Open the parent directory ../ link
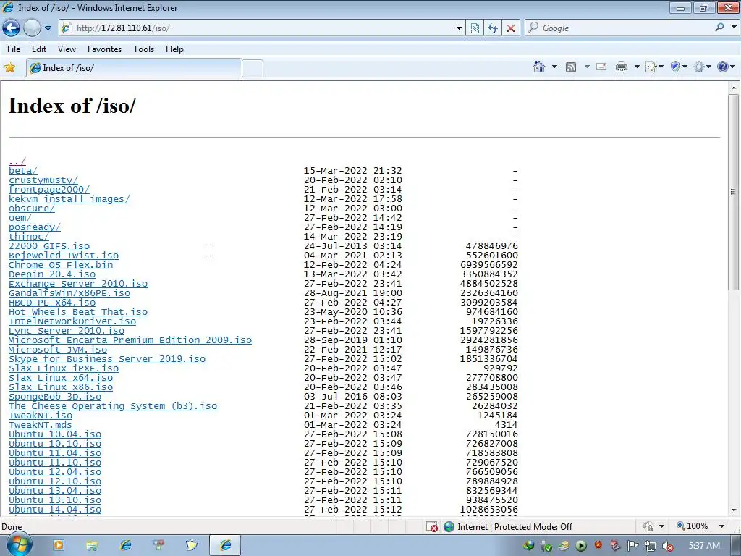 point(17,161)
